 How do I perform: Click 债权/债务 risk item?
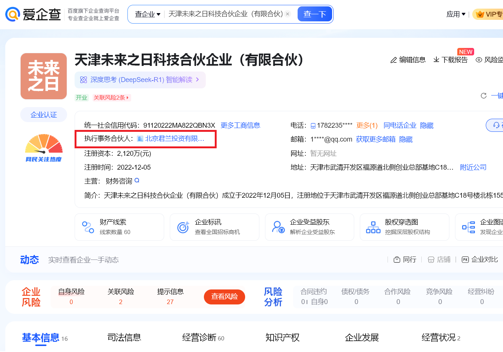356,297
